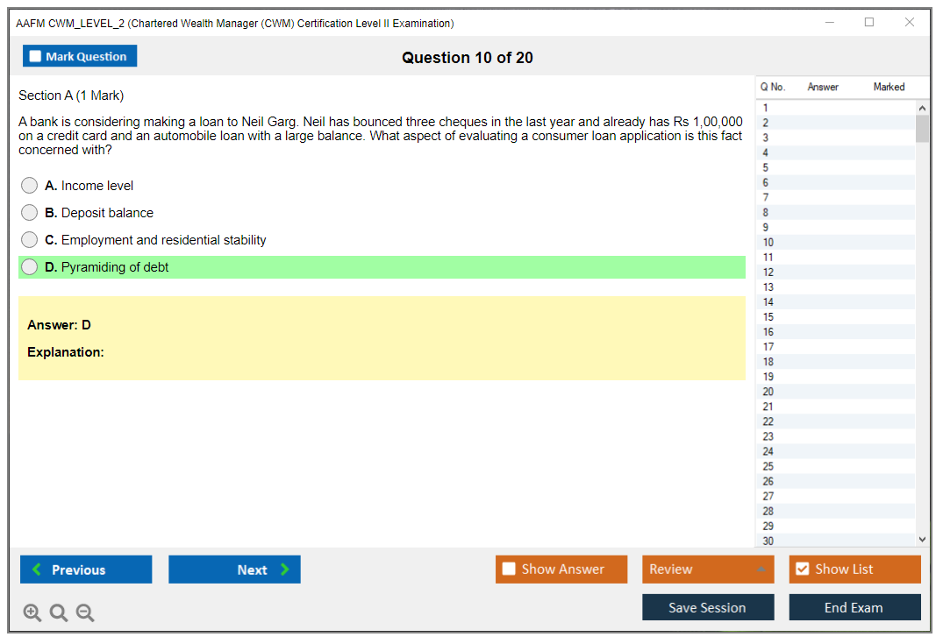This screenshot has width=943, height=644.
Task: Toggle the Mark Question checkbox
Action: 36,57
